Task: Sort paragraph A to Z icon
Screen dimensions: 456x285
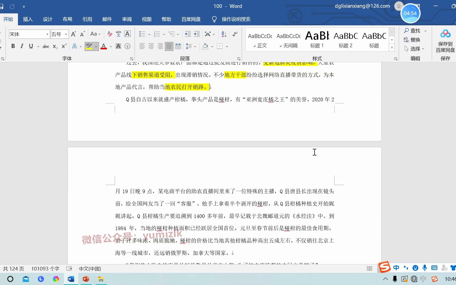Action: (x=224, y=34)
